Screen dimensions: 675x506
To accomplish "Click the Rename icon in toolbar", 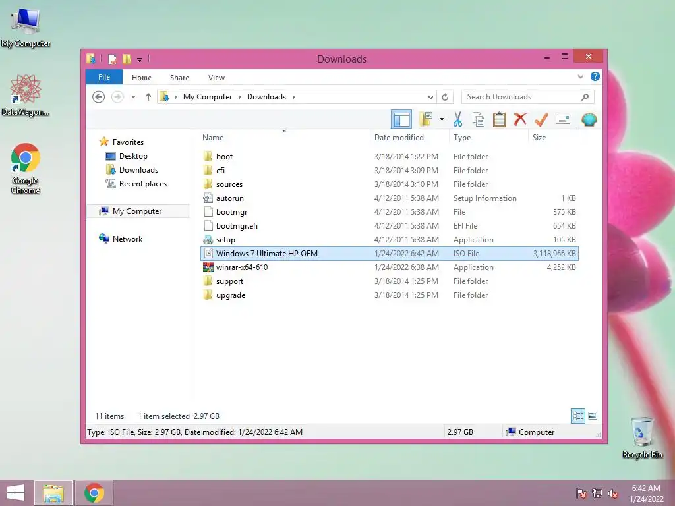I will pyautogui.click(x=563, y=119).
